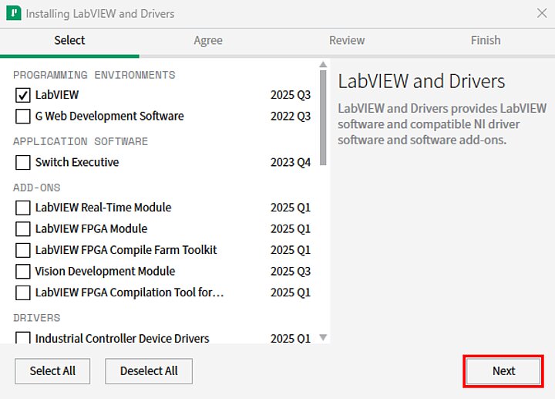Image resolution: width=555 pixels, height=399 pixels.
Task: Switch to the Select tab
Action: (x=69, y=40)
